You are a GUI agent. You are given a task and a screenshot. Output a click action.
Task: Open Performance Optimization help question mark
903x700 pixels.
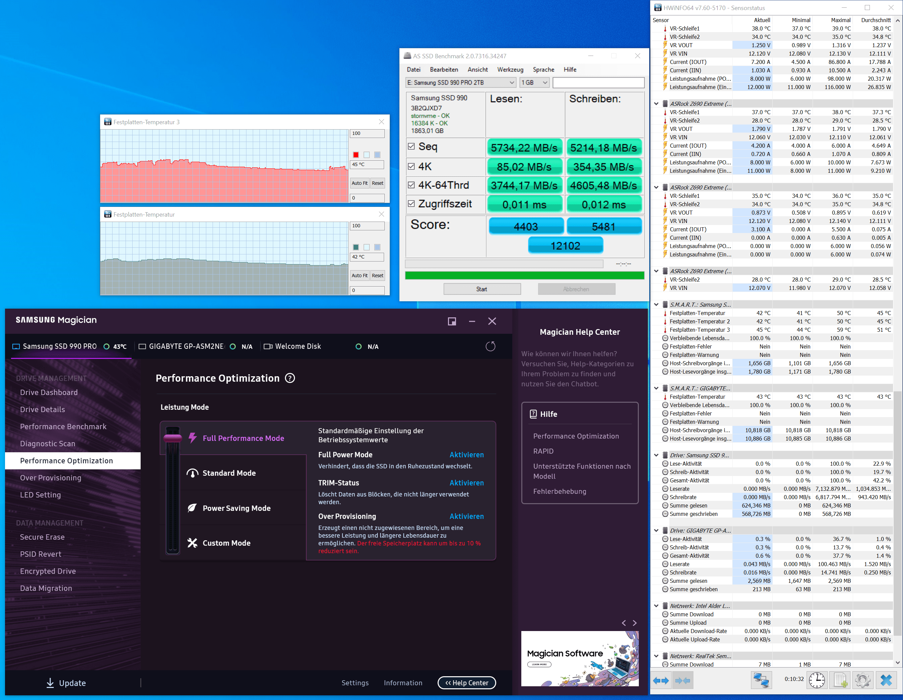click(x=290, y=378)
